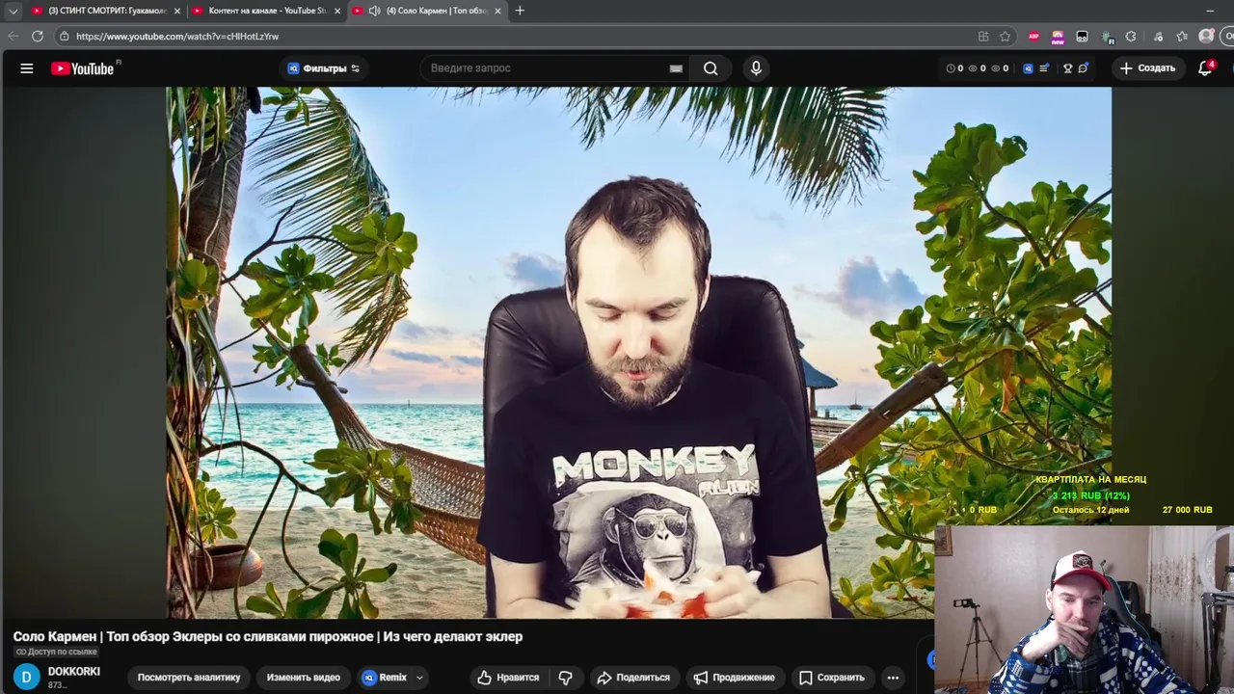Screen dimensions: 1234x694
Task: Open the favorites list star icon
Action: [x=1182, y=36]
